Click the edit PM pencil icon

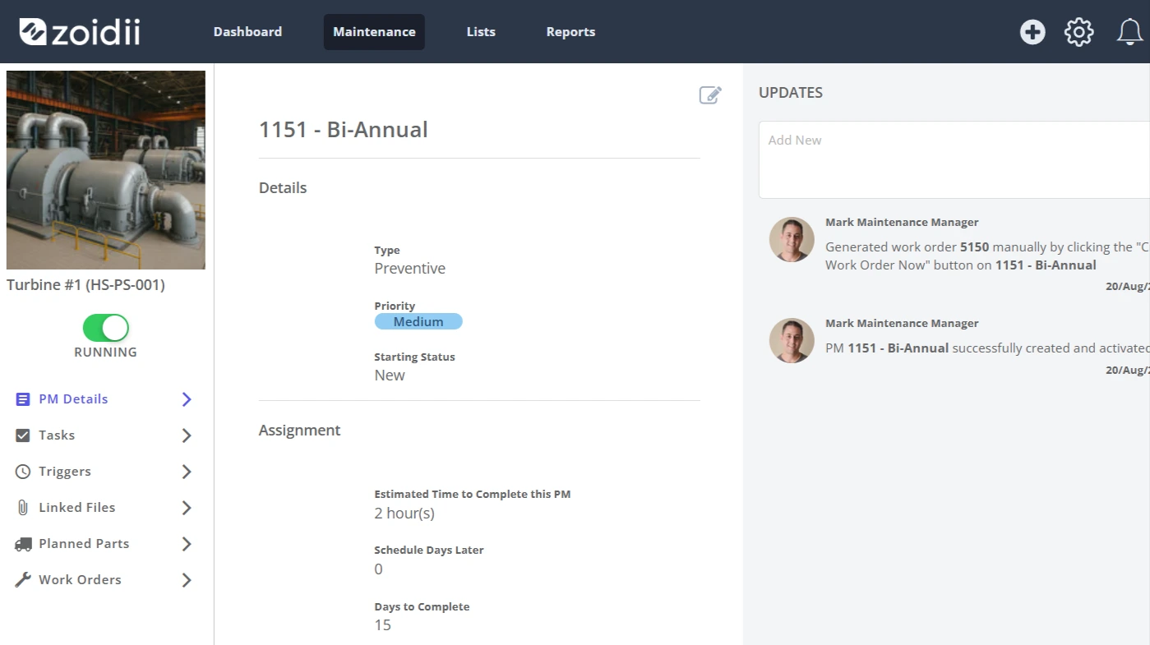point(710,94)
